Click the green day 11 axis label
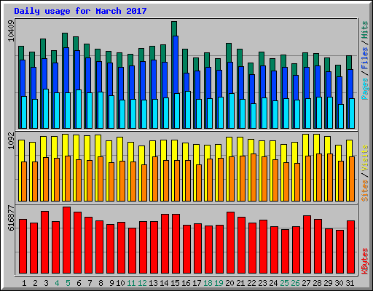The height and width of the screenshot is (291, 373). tap(131, 283)
